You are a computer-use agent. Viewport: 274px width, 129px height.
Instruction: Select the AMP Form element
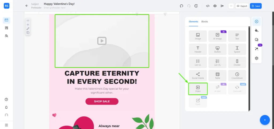click(x=198, y=102)
